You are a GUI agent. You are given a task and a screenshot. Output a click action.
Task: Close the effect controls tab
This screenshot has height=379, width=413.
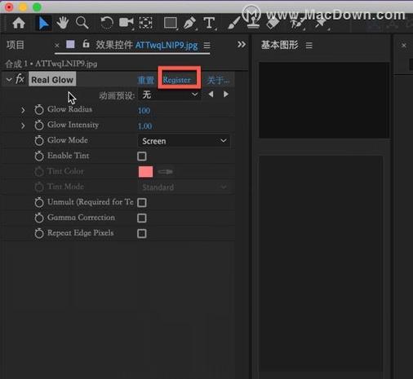tap(56, 46)
